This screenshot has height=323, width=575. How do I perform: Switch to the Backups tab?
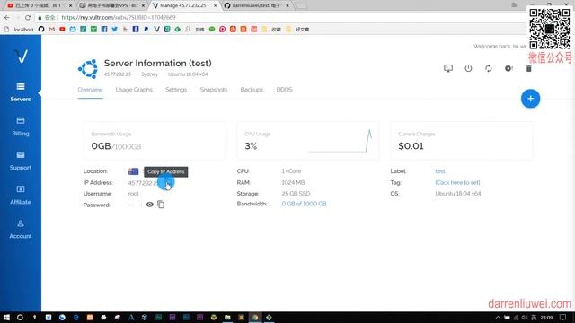coord(252,90)
